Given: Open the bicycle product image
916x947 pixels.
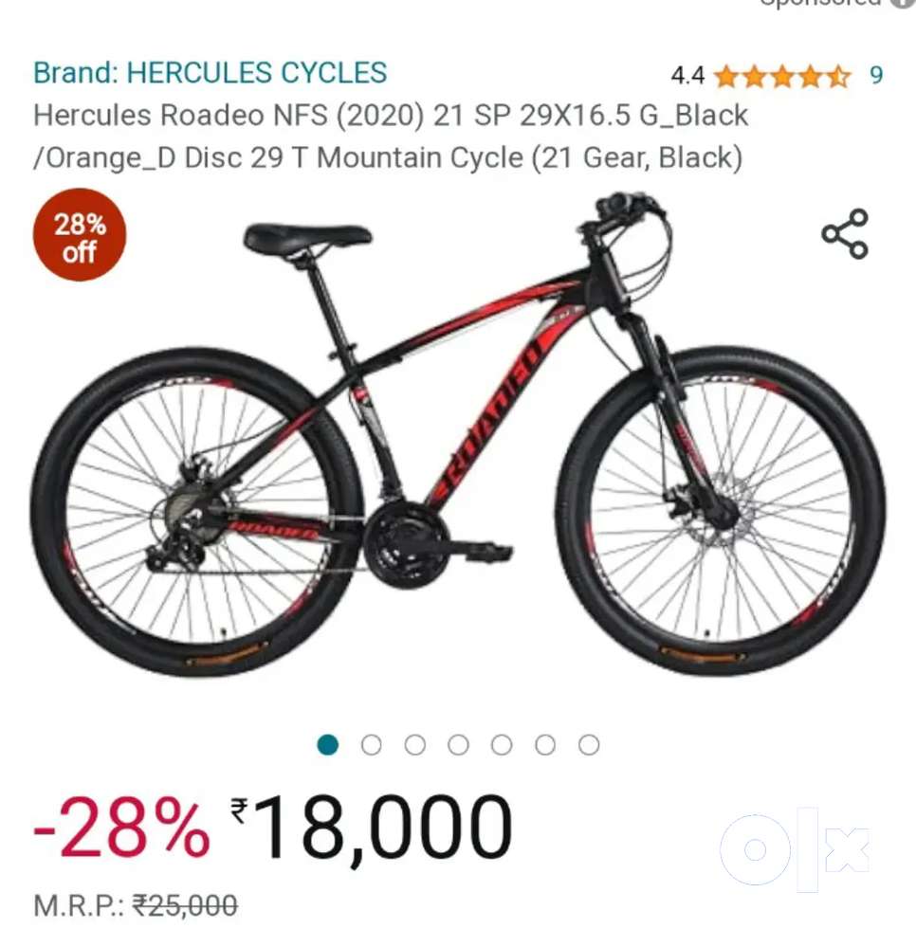Looking at the screenshot, I should [x=458, y=435].
